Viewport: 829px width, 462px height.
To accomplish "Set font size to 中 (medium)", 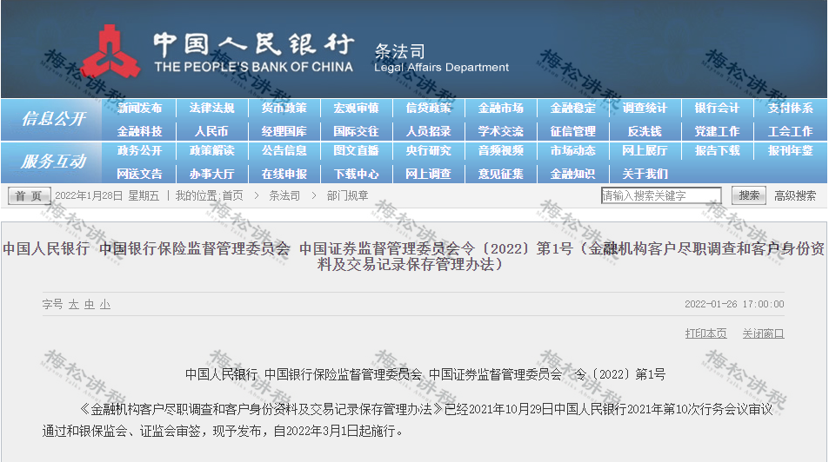I will click(x=90, y=305).
